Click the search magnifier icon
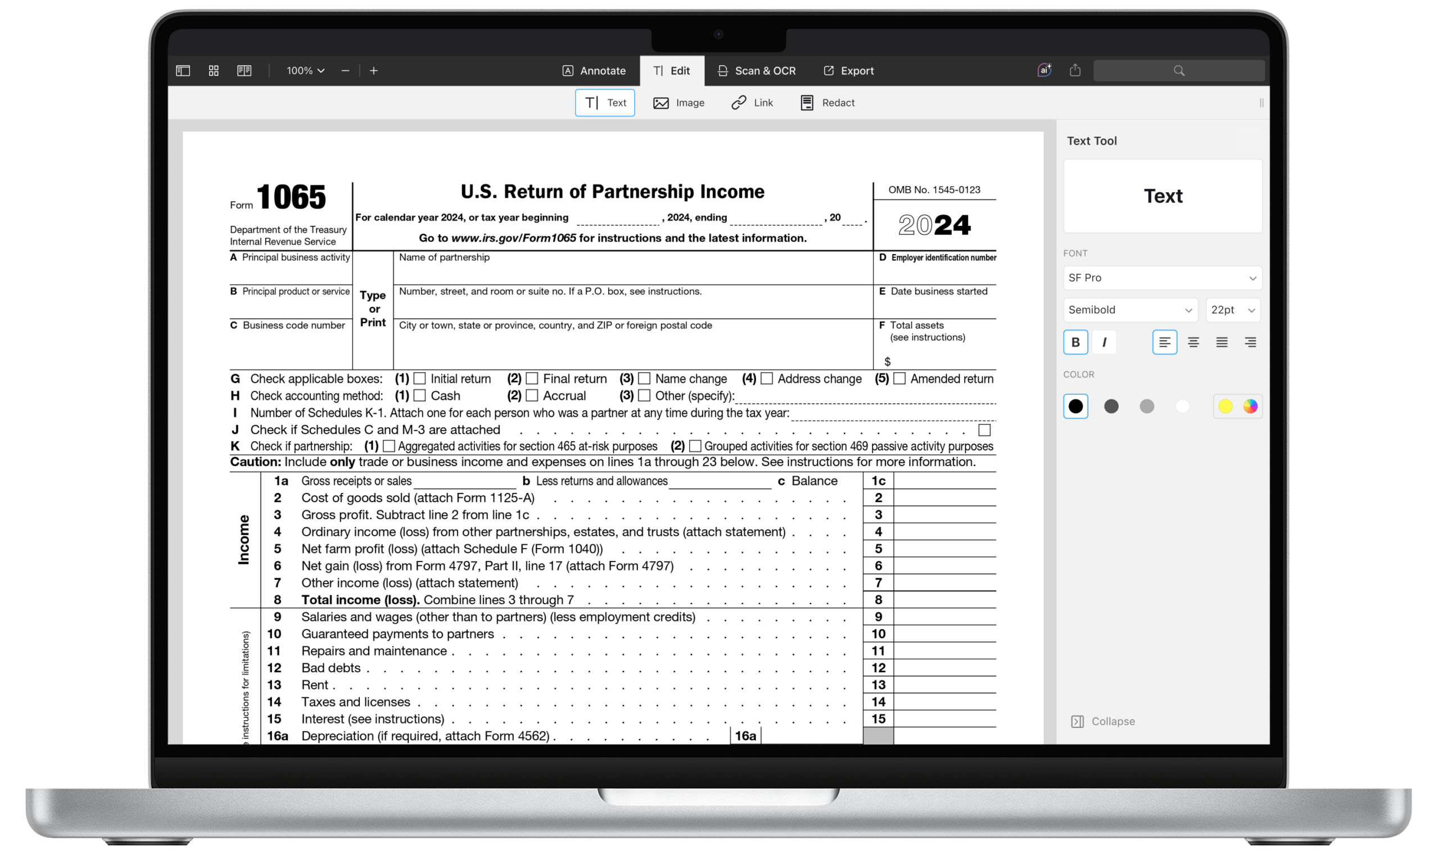The width and height of the screenshot is (1439, 855). click(1179, 71)
